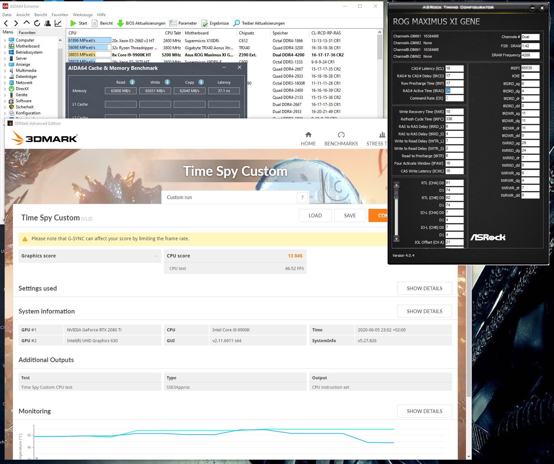Click the AIDA64 refresh icon
The image size is (554, 464).
pyautogui.click(x=37, y=23)
